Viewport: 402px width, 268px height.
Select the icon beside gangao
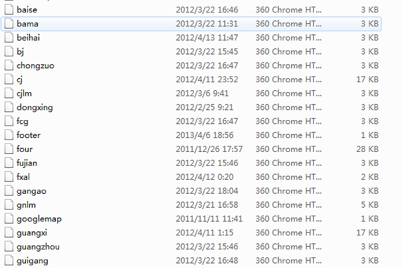(x=9, y=191)
